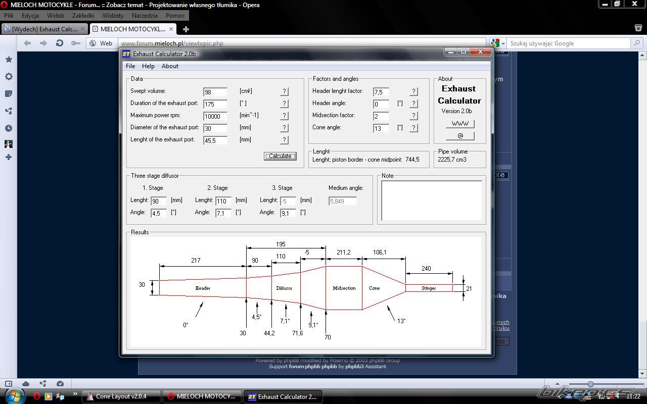Show help for Cone angle
Viewport: 647px width, 404px height.
[x=413, y=128]
